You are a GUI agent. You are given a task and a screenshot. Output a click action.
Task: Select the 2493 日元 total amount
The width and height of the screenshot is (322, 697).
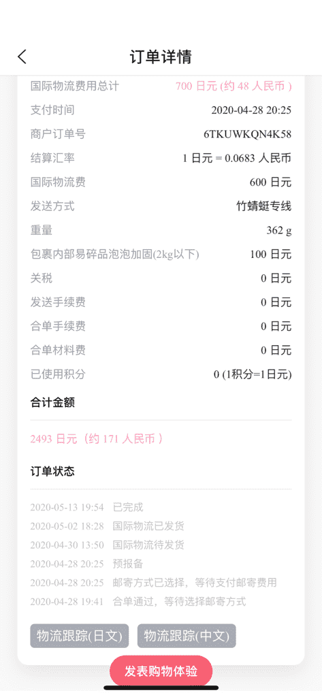97,439
